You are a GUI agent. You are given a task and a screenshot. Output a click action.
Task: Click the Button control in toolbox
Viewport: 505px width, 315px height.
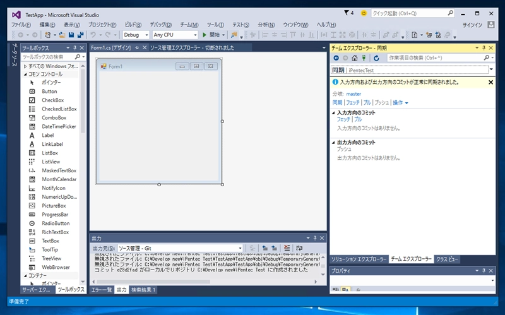tap(49, 92)
